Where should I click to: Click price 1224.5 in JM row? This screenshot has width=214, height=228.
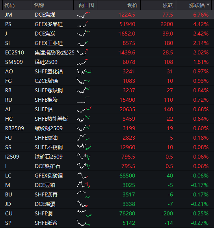click(127, 15)
